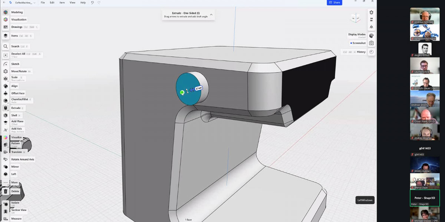Open the Chamfer/Fillet tool

tap(20, 99)
